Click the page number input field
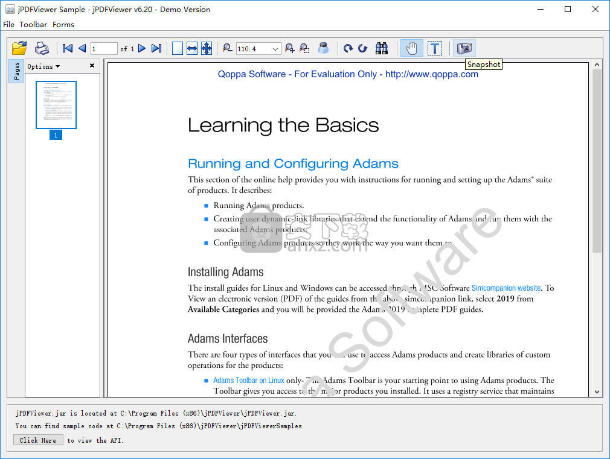Image resolution: width=610 pixels, height=459 pixels. [x=104, y=49]
